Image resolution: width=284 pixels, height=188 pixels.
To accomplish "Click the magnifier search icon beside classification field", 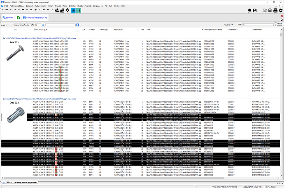I will 43,25.
